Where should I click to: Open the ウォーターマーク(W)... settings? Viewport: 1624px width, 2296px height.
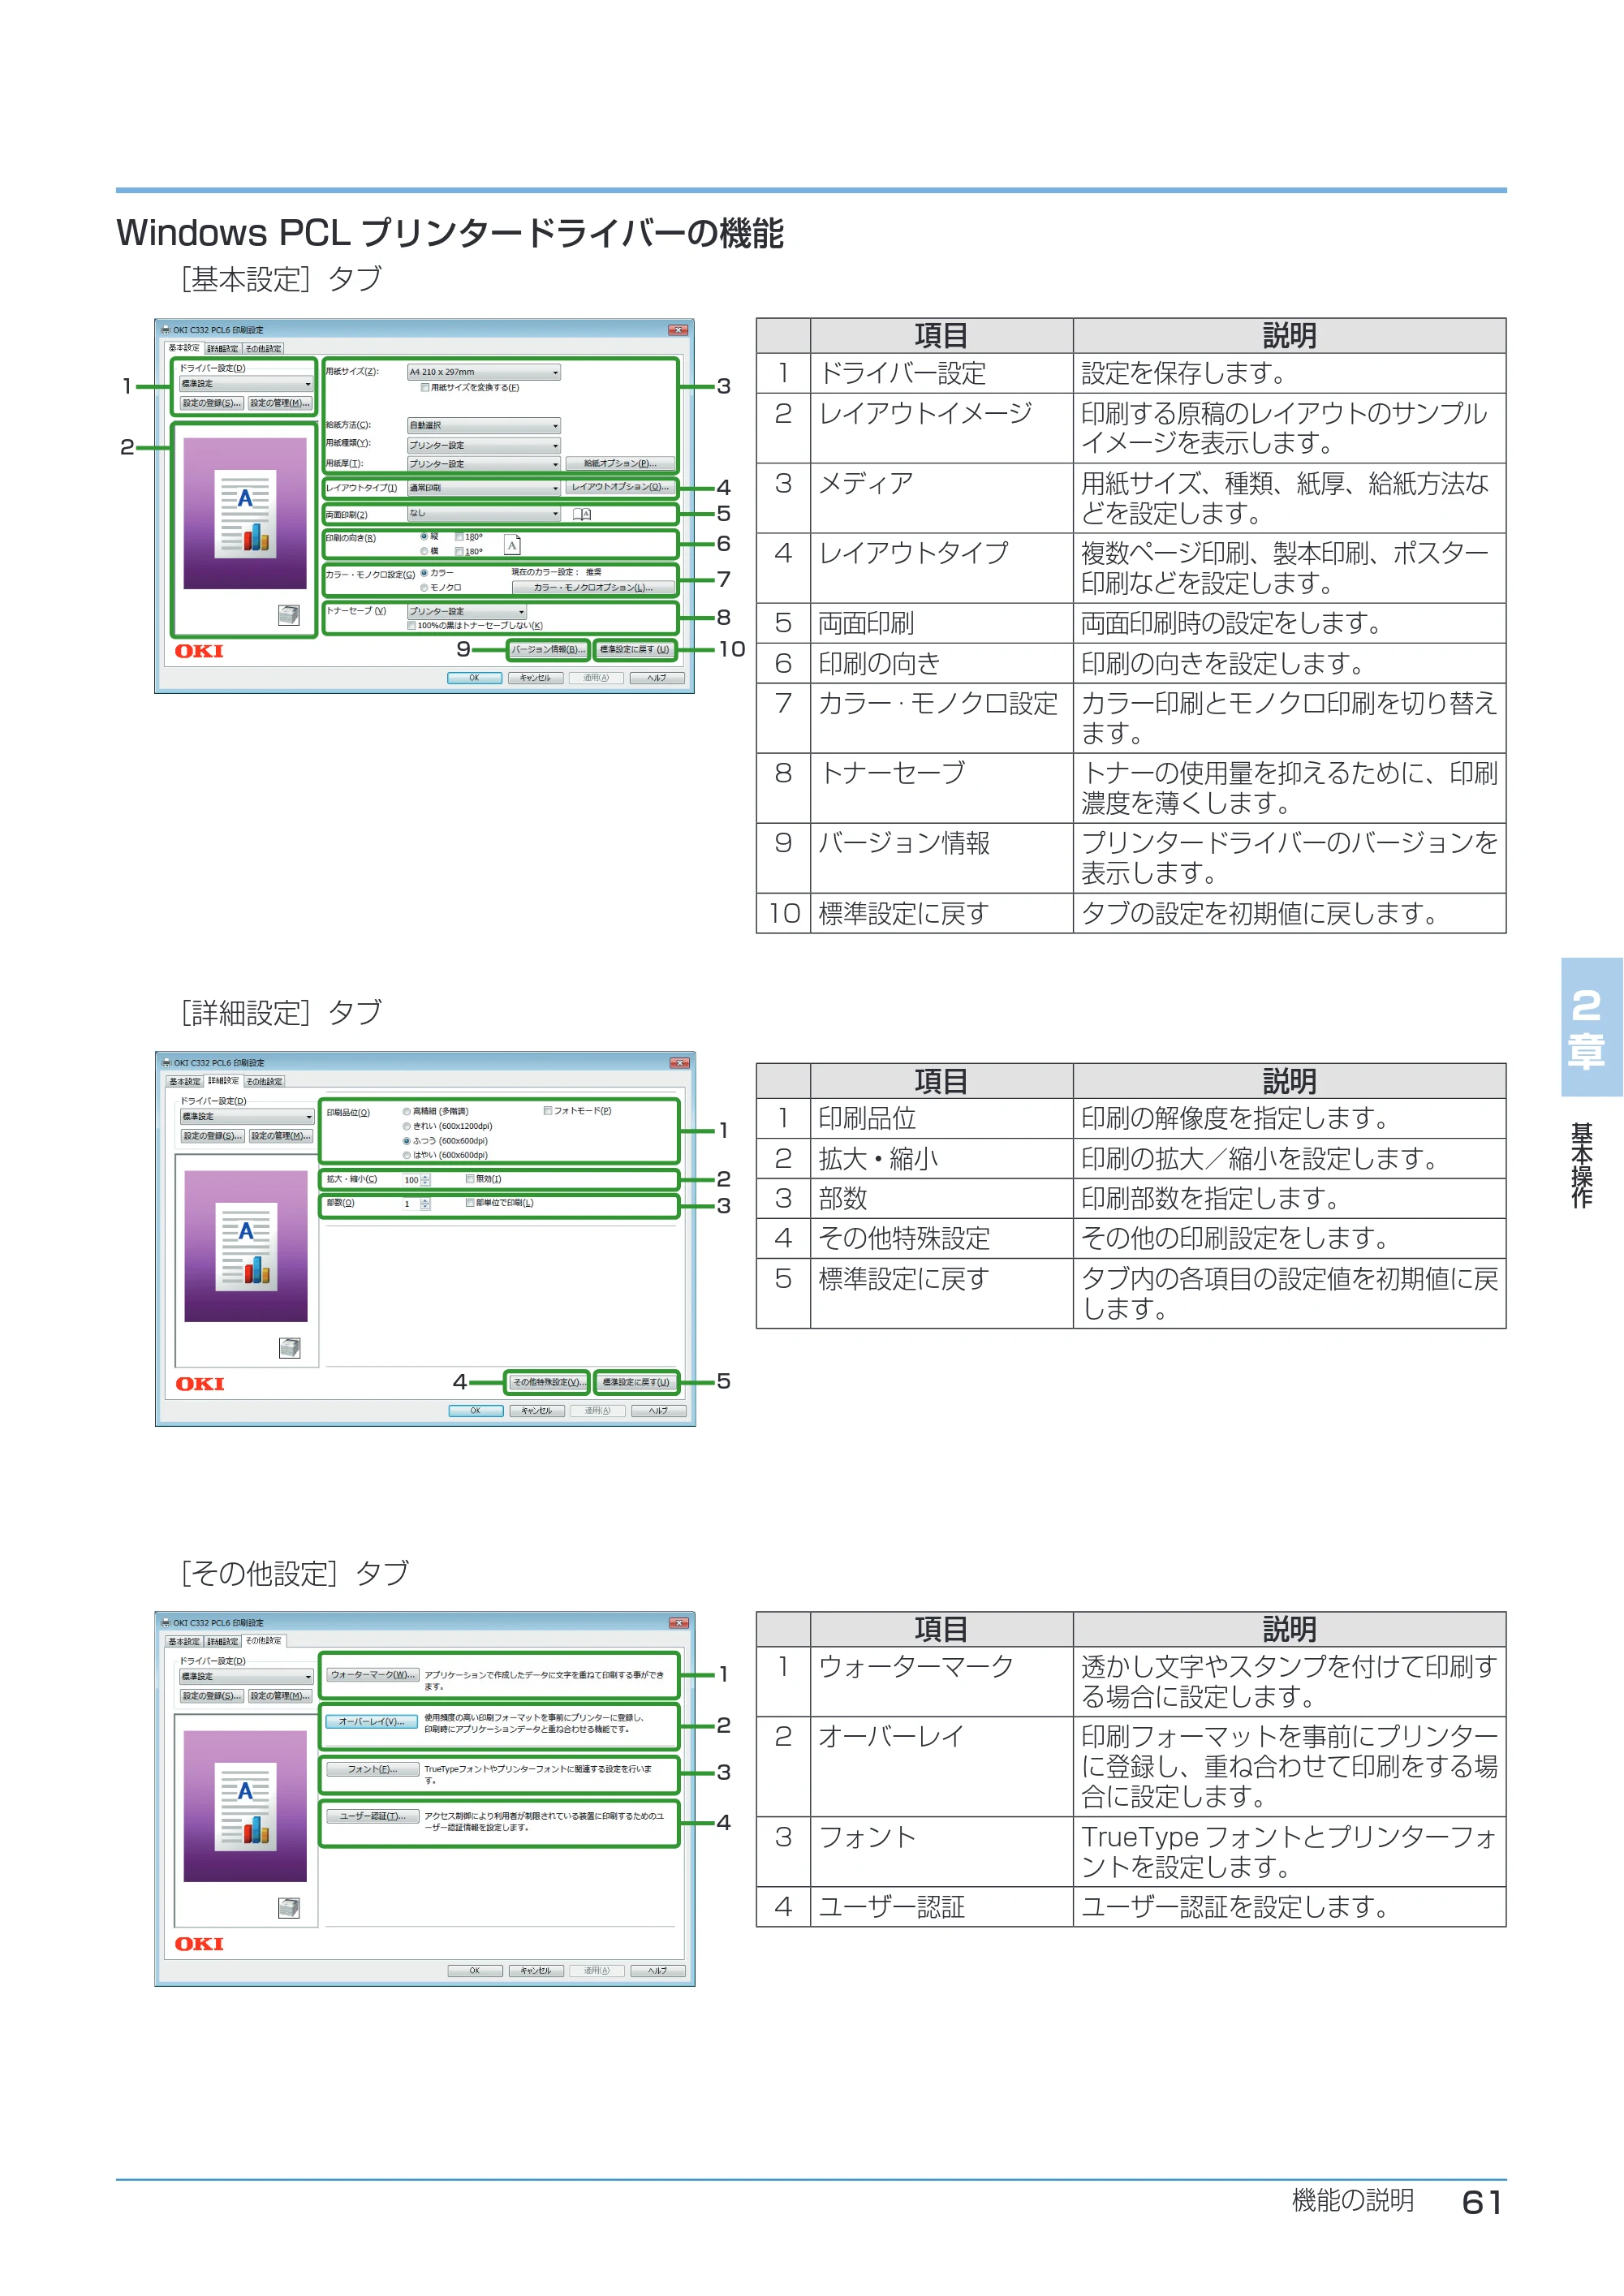coord(373,1675)
